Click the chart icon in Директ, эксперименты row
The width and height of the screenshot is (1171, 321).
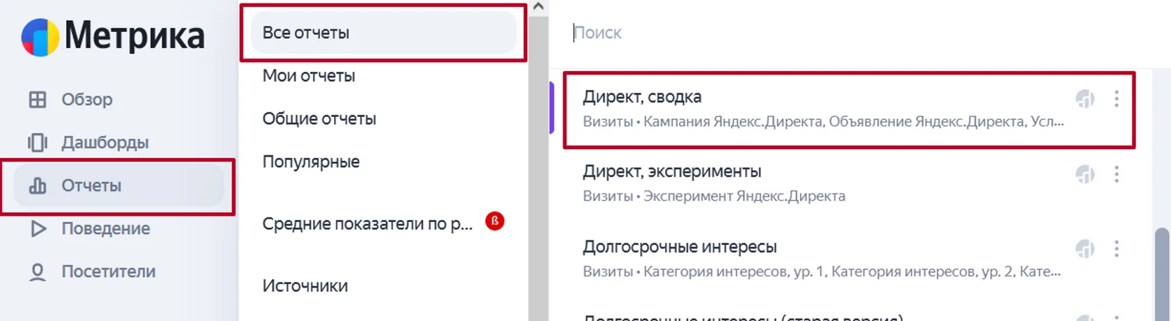pos(1085,174)
